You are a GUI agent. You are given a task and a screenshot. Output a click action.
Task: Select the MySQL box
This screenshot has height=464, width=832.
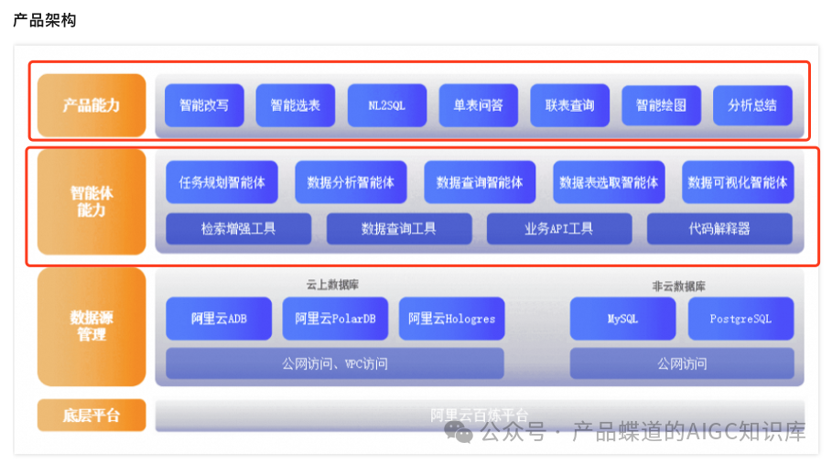623,318
